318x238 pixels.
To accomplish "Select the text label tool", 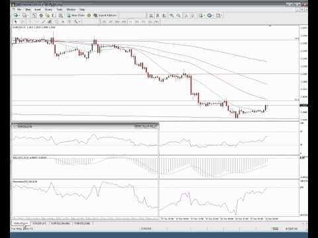I will coord(70,22).
